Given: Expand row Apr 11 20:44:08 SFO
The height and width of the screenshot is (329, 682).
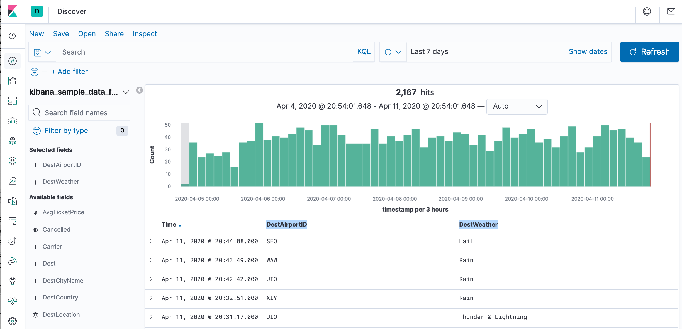Looking at the screenshot, I should point(151,241).
